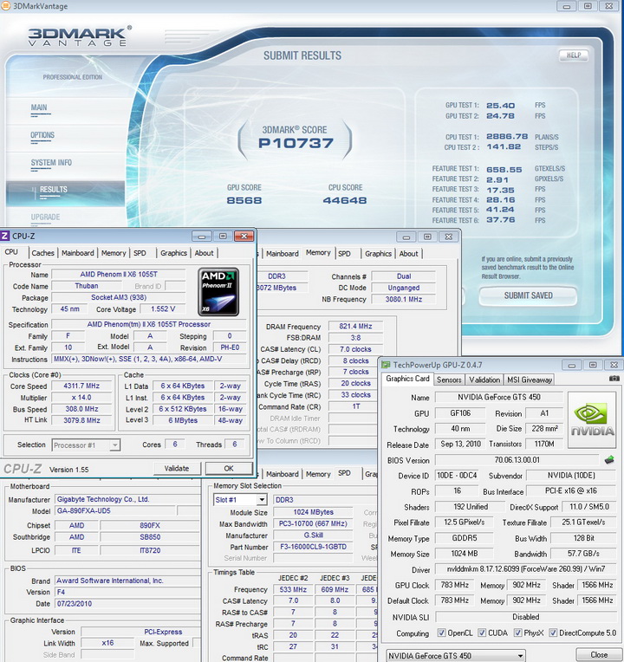Open UPGRADE in the 3DMark sidebar
Screen dimensions: 624x662
click(x=45, y=217)
